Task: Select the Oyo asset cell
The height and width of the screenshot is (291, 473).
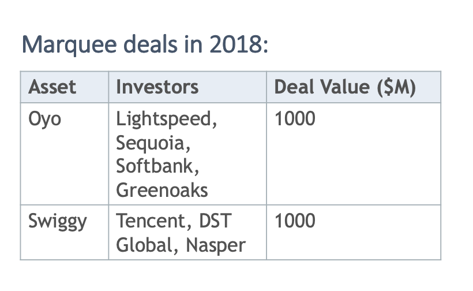Action: [x=45, y=119]
